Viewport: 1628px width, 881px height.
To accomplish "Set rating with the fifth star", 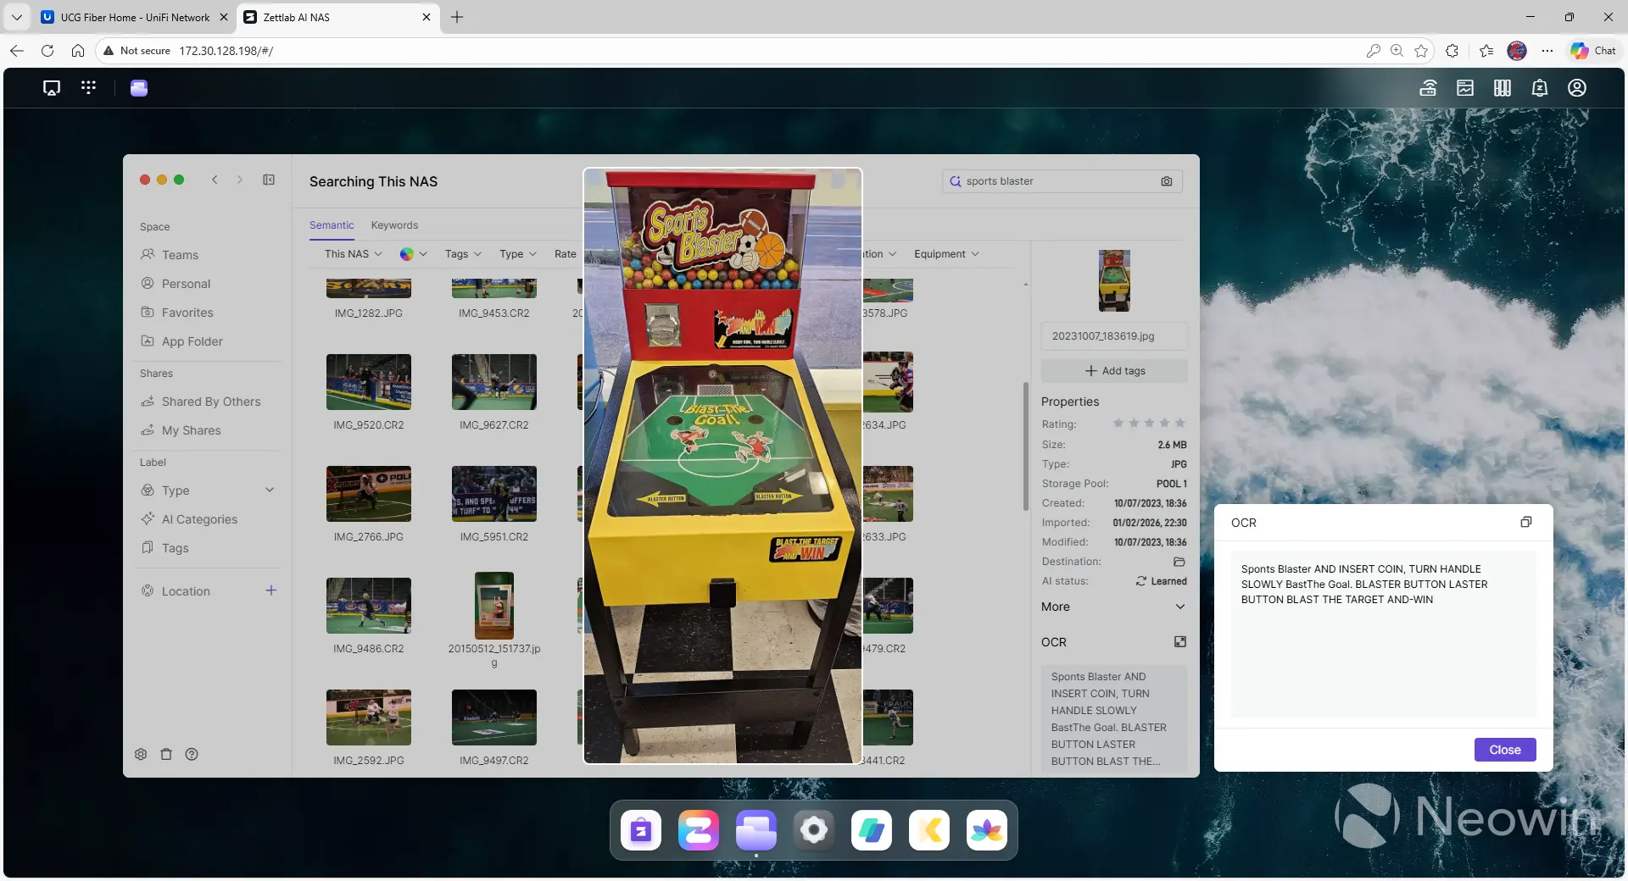I will [x=1179, y=424].
